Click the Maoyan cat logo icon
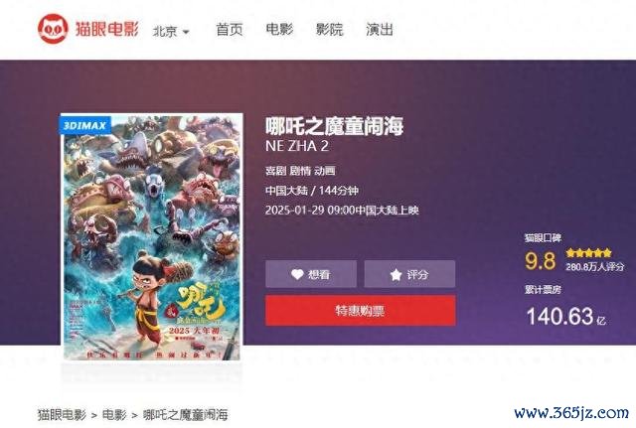This screenshot has width=636, height=428. pos(53,29)
